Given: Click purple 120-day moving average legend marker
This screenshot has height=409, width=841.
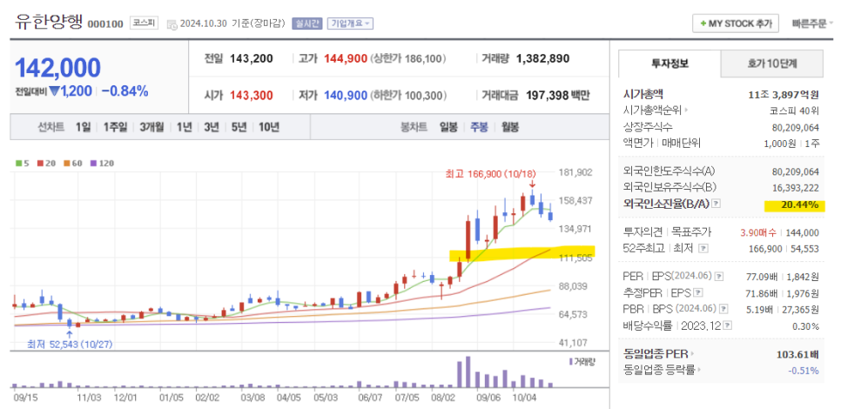Looking at the screenshot, I should (93, 164).
